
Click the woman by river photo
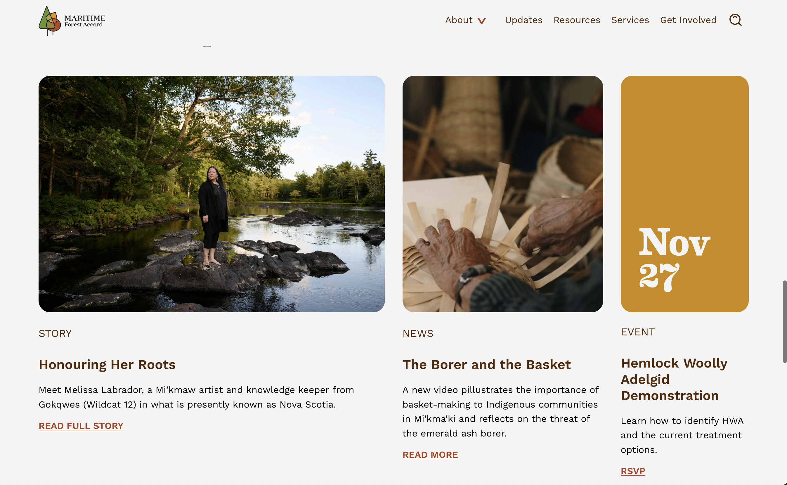coord(212,194)
